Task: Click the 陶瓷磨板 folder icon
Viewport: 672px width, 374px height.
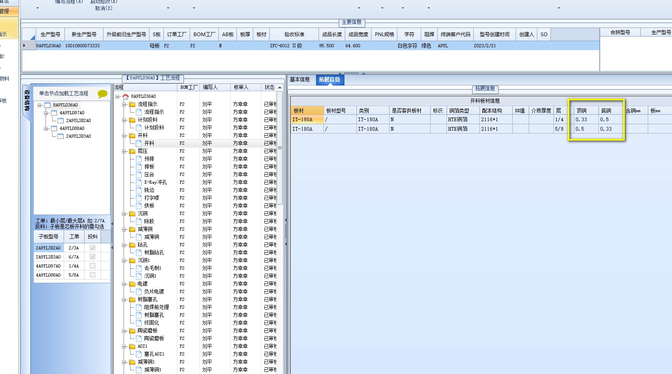Action: 132,331
